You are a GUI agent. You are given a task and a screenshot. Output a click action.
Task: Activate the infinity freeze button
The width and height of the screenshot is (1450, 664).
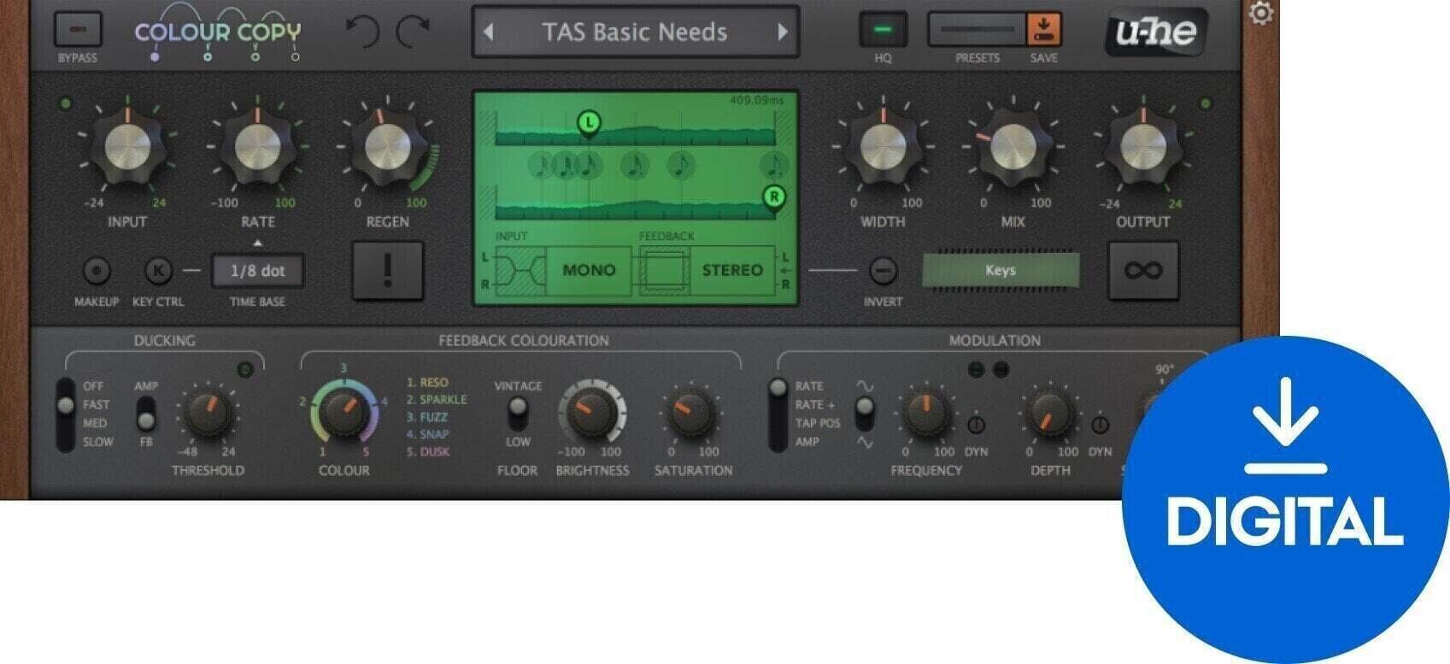(x=1143, y=270)
